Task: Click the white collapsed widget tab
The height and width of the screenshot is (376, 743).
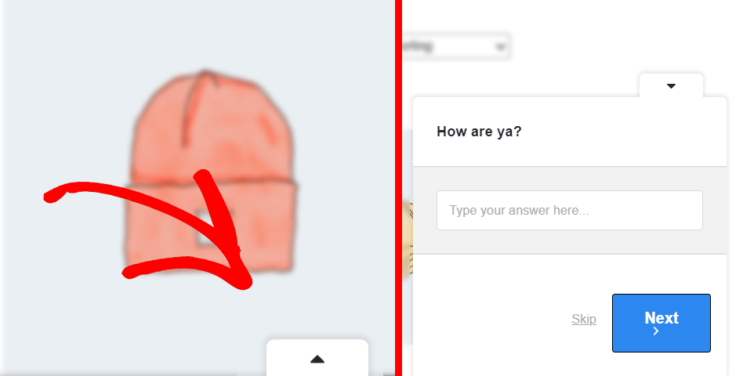Action: pyautogui.click(x=317, y=357)
